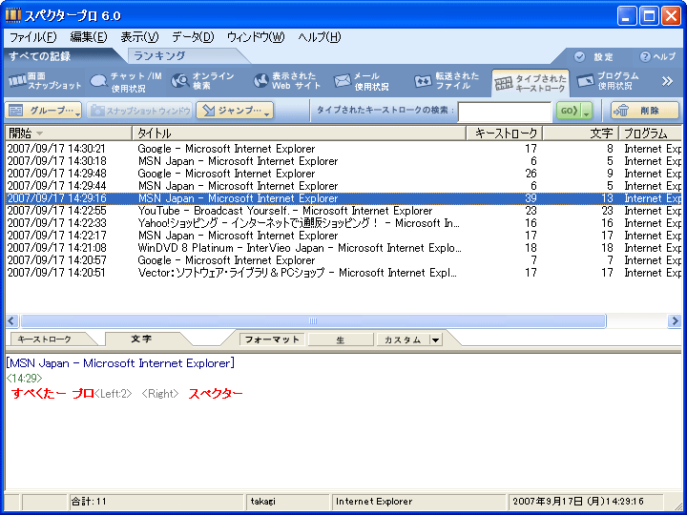687x515 pixels.
Task: Open 設定 settings
Action: 593,56
